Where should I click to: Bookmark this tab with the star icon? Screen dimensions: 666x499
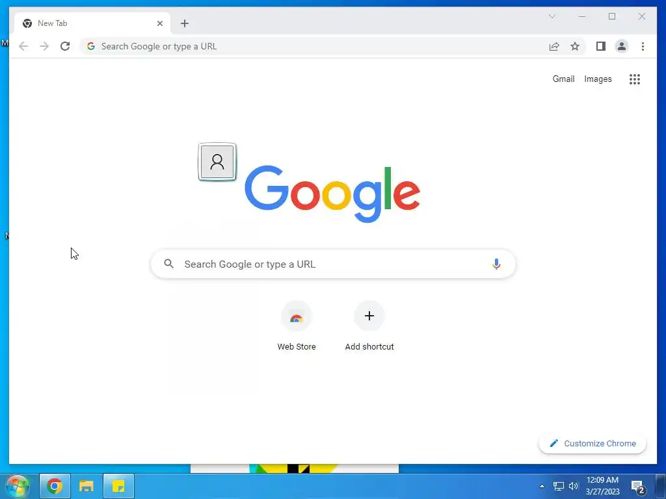pyautogui.click(x=575, y=46)
